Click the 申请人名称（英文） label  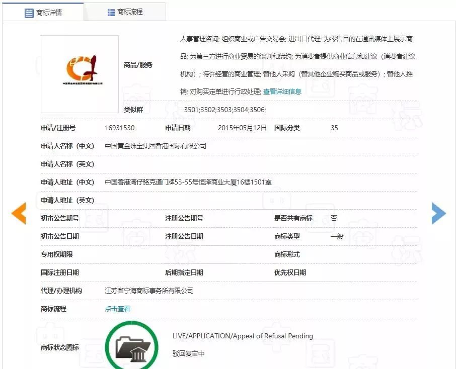[67, 164]
